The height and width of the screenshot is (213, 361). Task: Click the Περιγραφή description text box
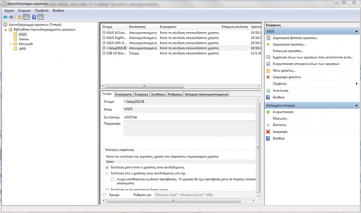190,129
